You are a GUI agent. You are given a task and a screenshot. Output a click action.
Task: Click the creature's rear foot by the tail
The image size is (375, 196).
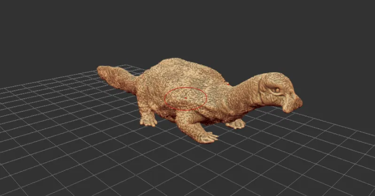[x=148, y=121]
